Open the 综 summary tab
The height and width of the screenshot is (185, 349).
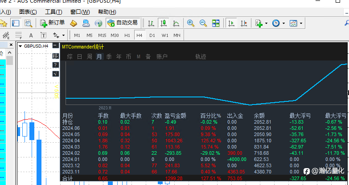[x=70, y=56]
